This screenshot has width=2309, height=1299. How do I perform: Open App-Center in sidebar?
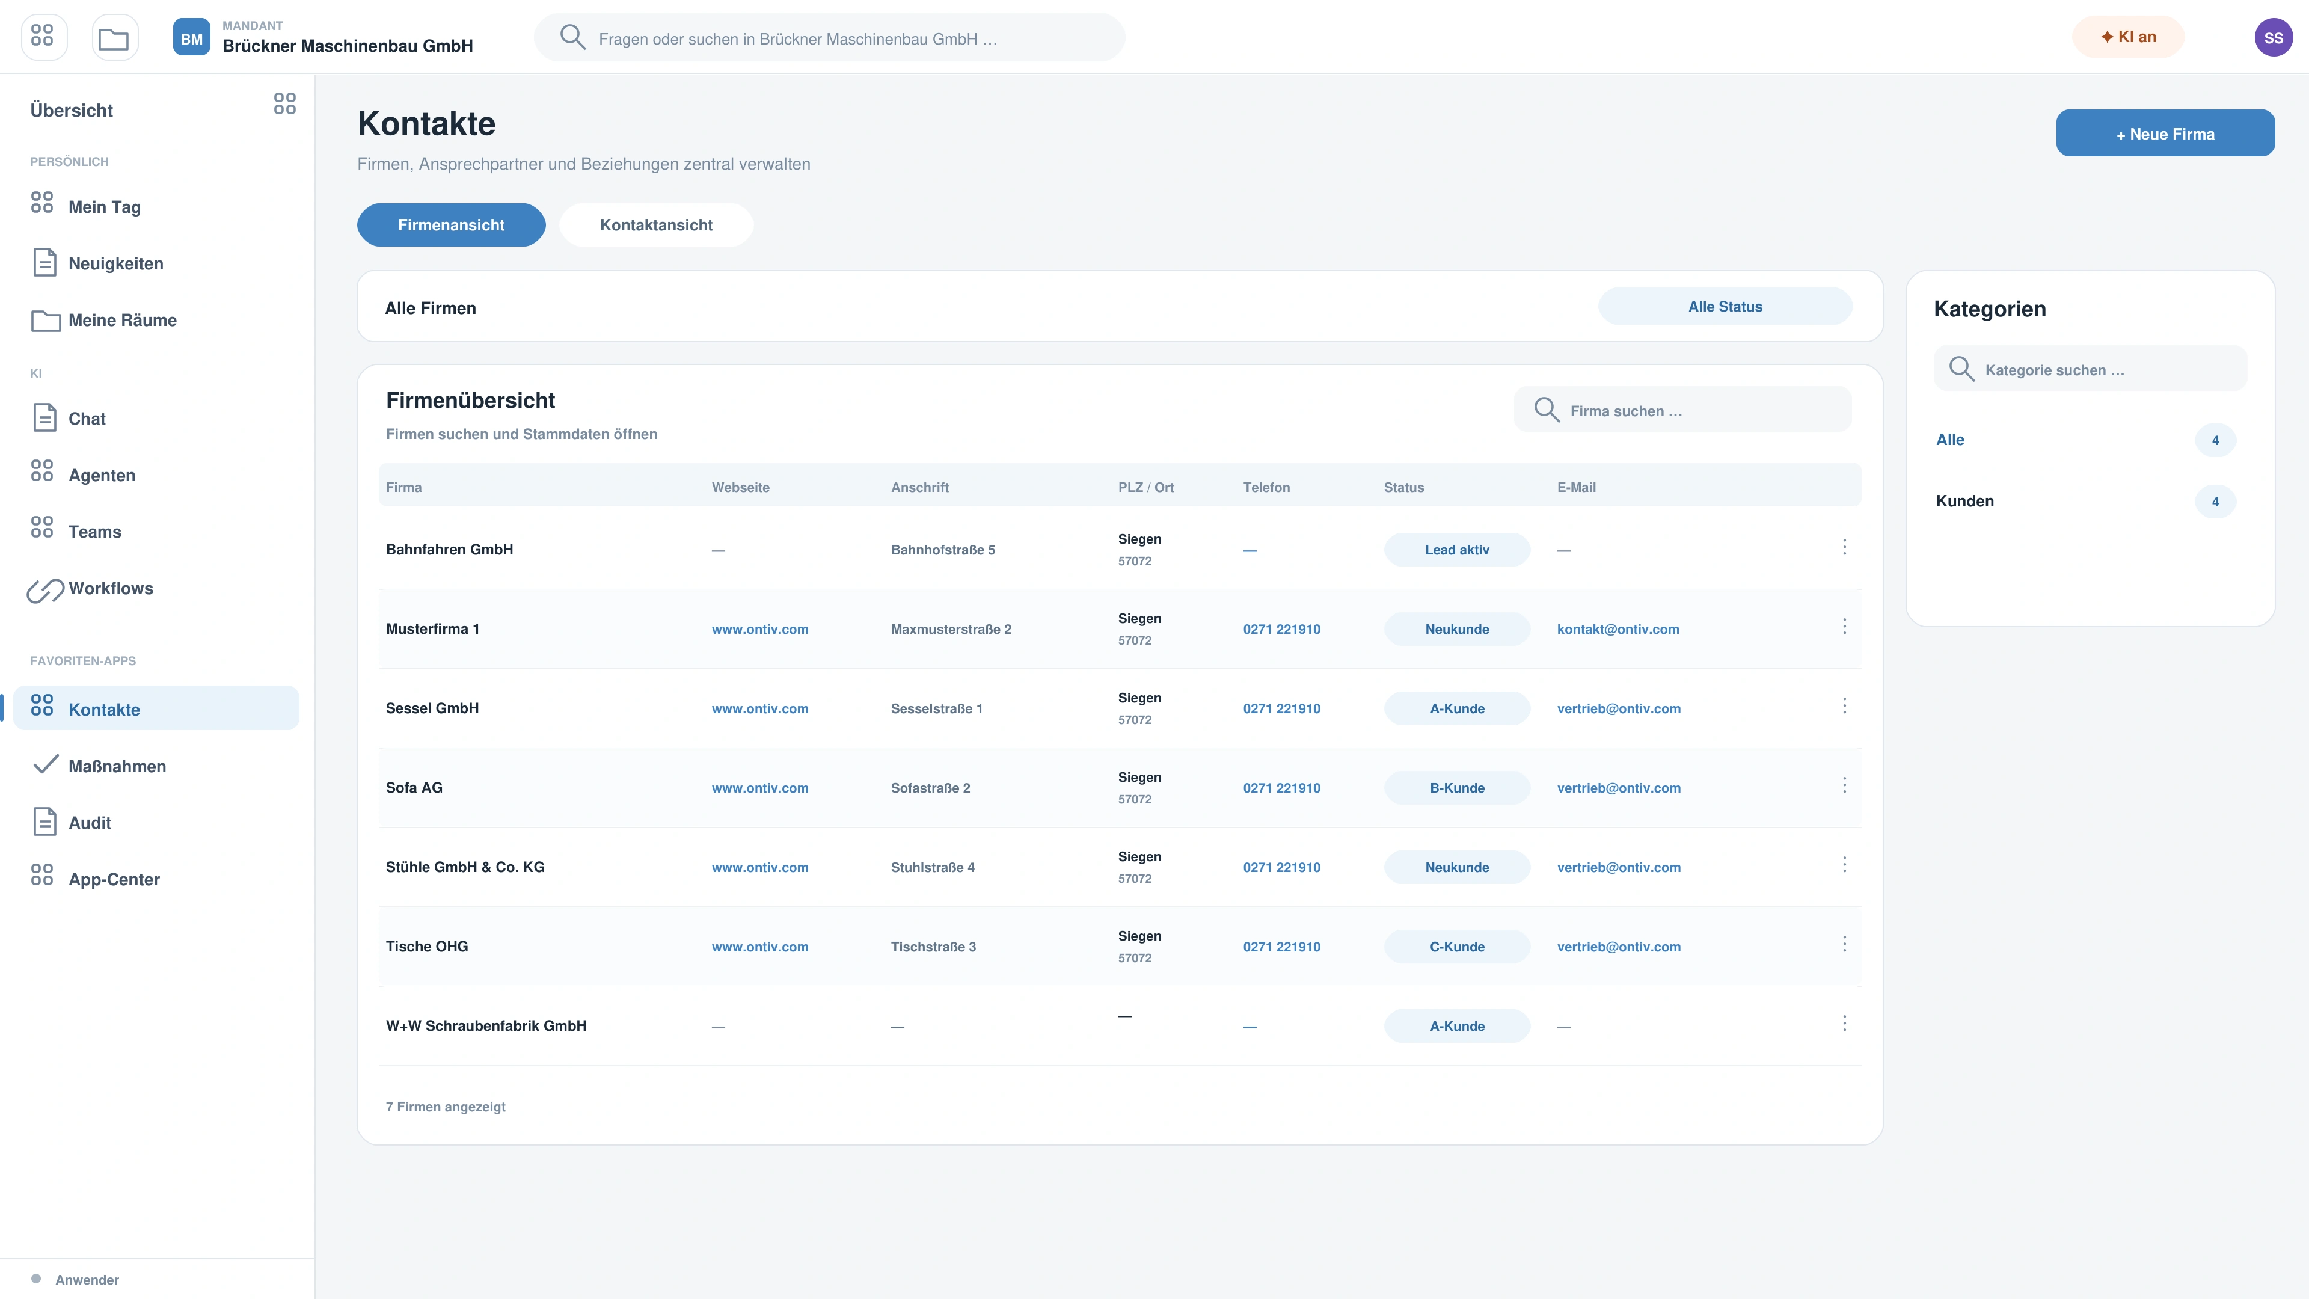[156, 879]
